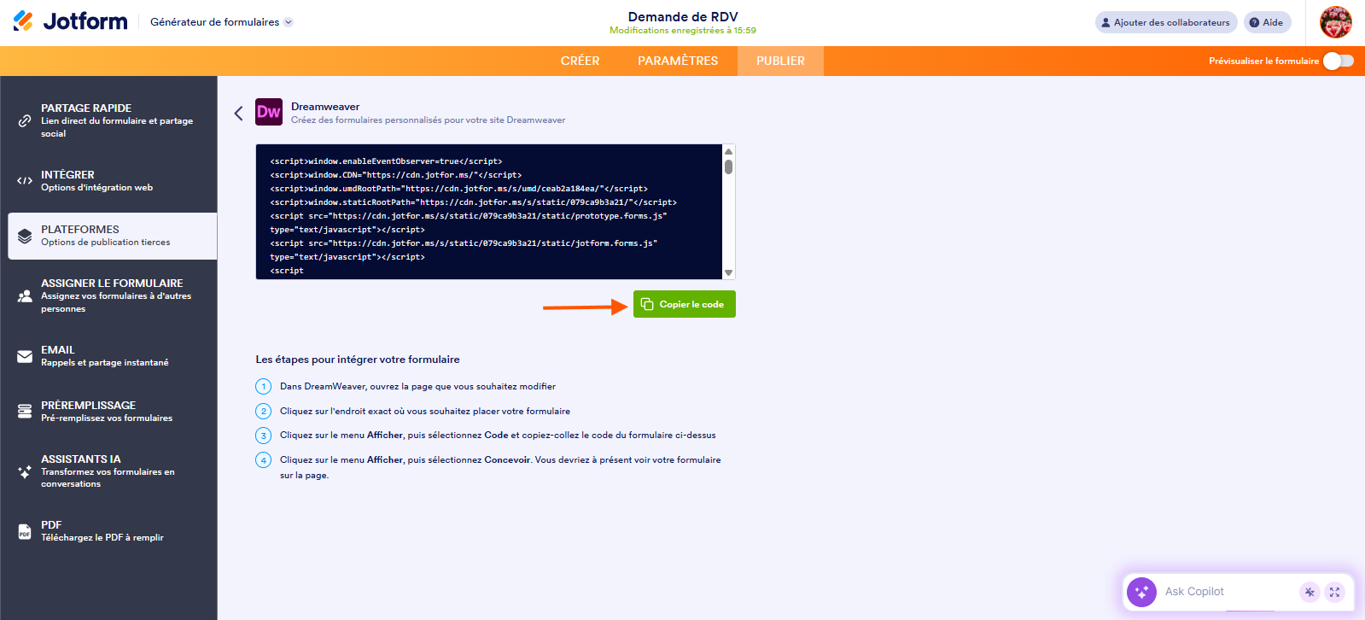1365x620 pixels.
Task: Click the Copier le code button
Action: tap(684, 304)
